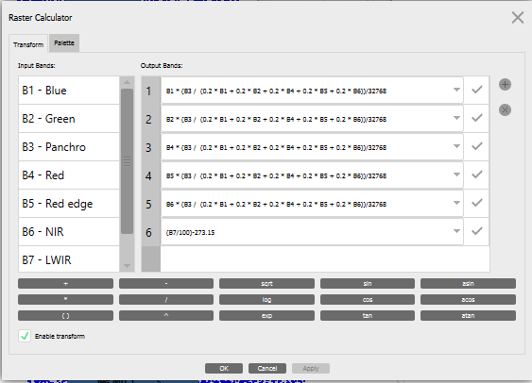
Task: Switch to the Palette tab
Action: tap(64, 43)
